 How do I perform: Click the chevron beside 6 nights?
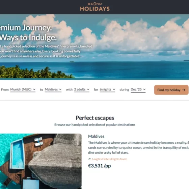point(114,89)
